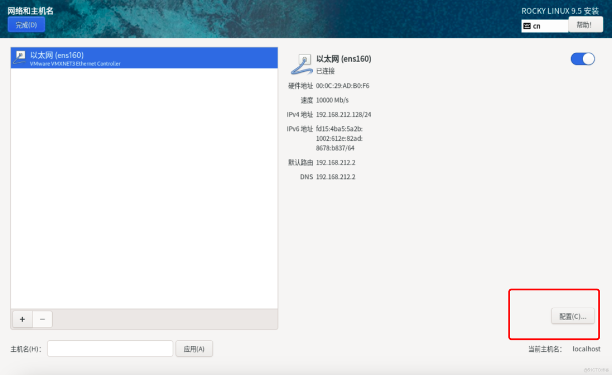Toggle the ens160 connection switch off
The image size is (612, 375).
click(x=583, y=59)
